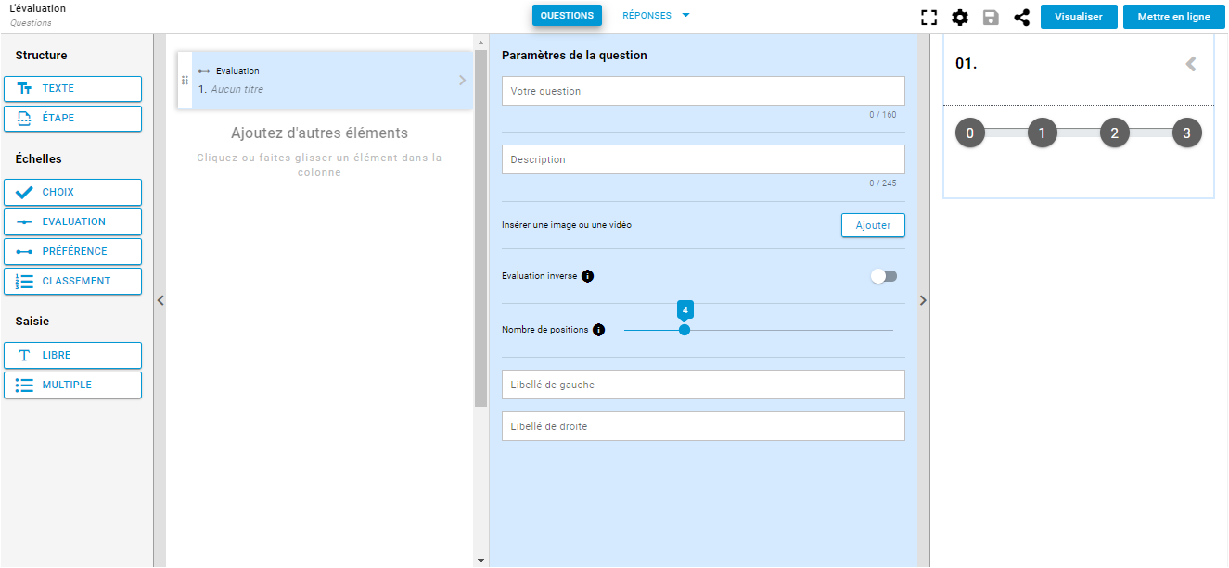Click the Ajouter image or video button
Viewport: 1229px width, 568px height.
[872, 225]
